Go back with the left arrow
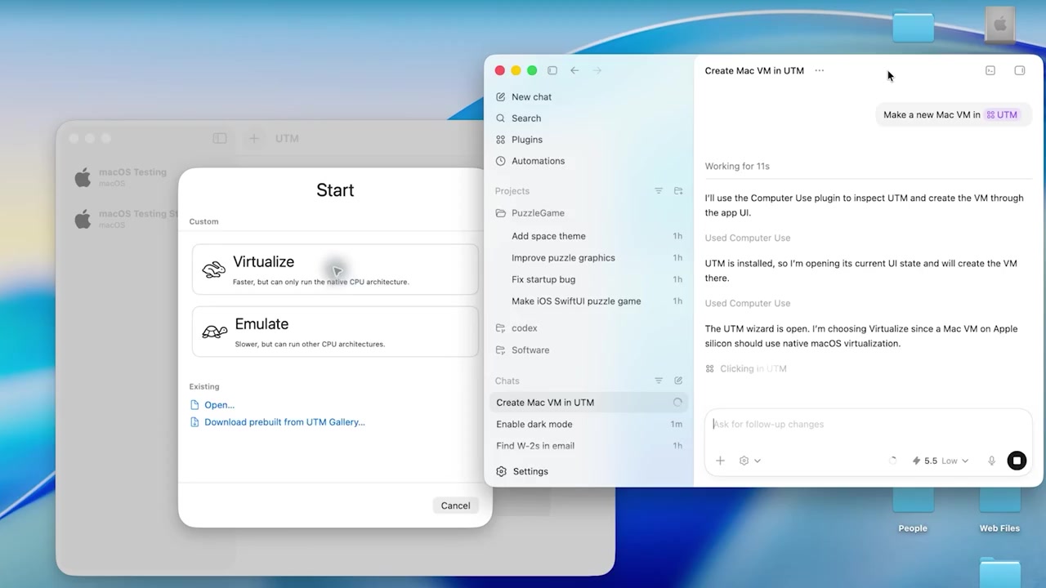Image resolution: width=1046 pixels, height=588 pixels. (x=574, y=70)
